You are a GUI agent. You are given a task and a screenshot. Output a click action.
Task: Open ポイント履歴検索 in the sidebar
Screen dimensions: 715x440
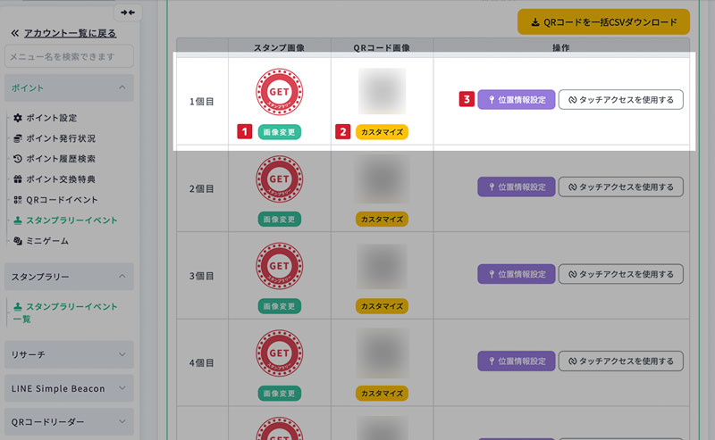click(60, 159)
